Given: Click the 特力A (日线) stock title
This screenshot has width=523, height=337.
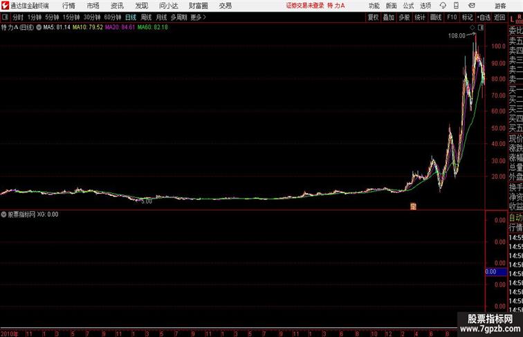Looking at the screenshot, I should point(18,28).
